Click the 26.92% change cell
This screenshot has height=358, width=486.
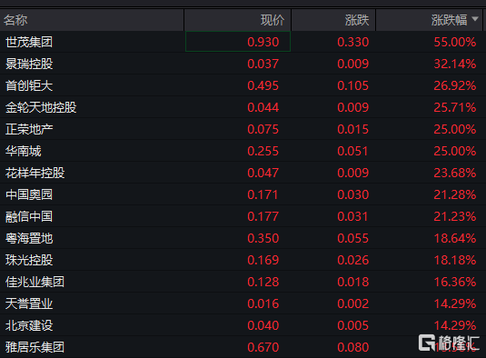[x=455, y=85]
